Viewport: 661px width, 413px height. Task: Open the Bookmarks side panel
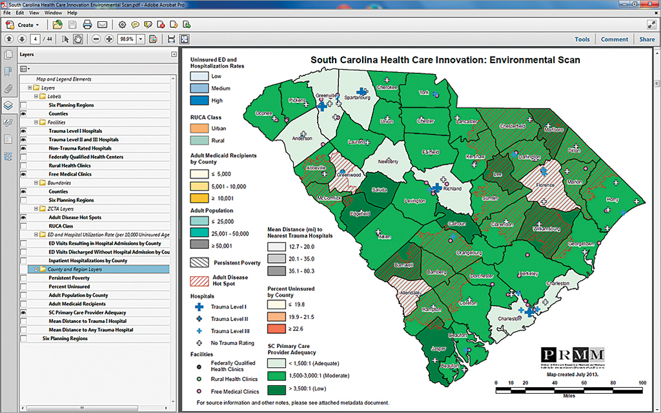tap(8, 72)
